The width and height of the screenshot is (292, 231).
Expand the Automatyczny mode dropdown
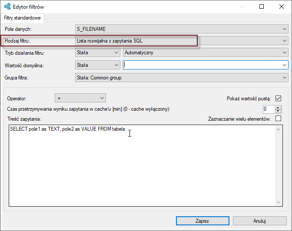[x=206, y=53]
